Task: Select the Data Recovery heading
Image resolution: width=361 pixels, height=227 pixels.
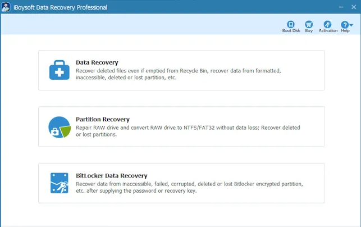Action: tap(97, 62)
